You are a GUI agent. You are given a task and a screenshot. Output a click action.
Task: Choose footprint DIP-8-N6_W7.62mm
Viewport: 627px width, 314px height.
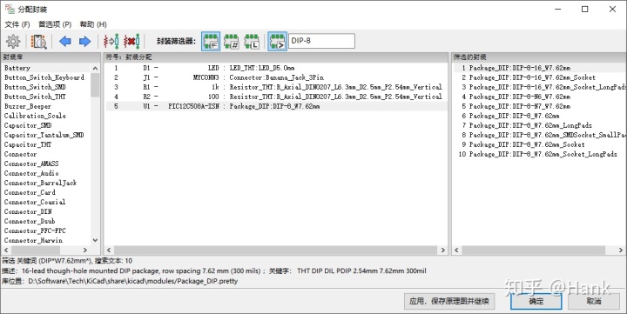point(539,97)
